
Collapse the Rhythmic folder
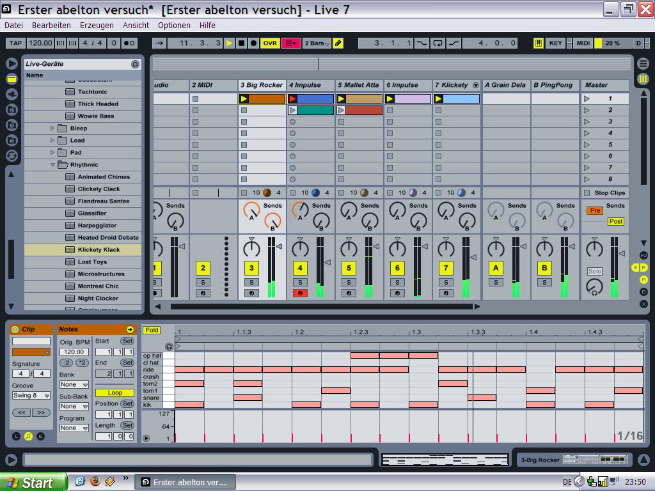point(52,165)
